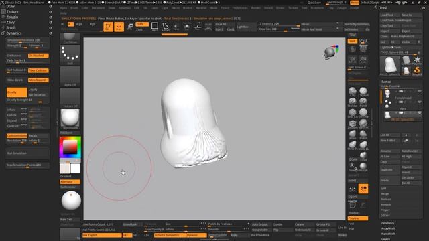
Task: Pick a hue in the color picker square
Action: pyautogui.click(x=70, y=147)
